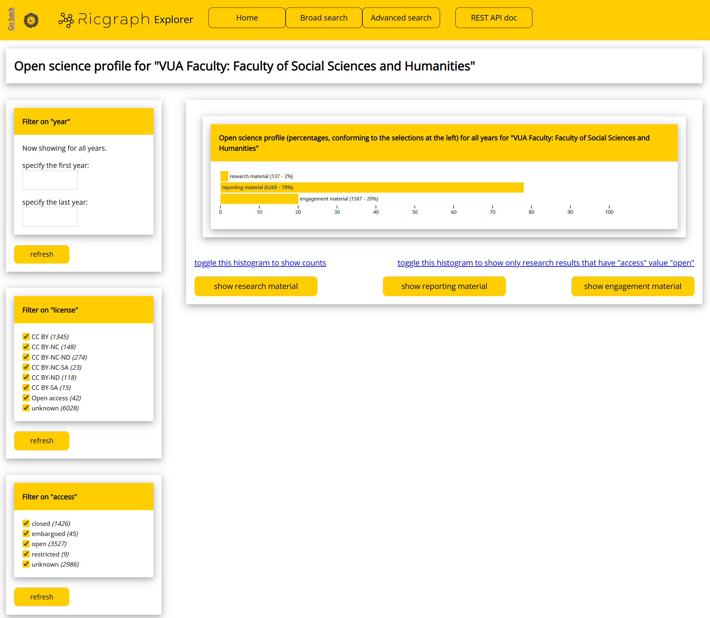This screenshot has height=618, width=710.
Task: Click the first year input field
Action: (x=50, y=180)
